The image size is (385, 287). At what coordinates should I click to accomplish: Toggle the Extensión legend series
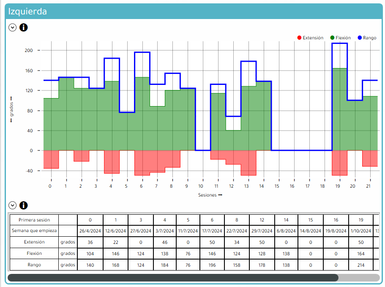click(x=310, y=38)
